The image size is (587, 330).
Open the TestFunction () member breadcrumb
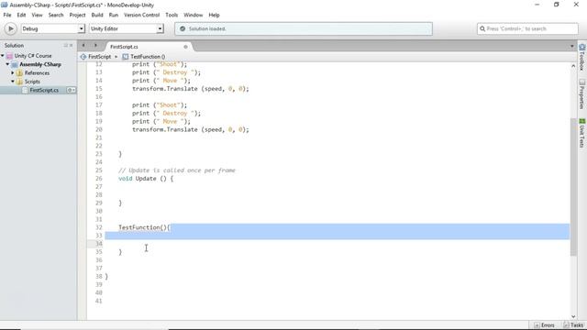tap(144, 57)
